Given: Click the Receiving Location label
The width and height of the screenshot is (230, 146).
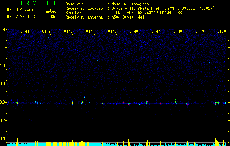Looking at the screenshot, I should tap(85, 8).
